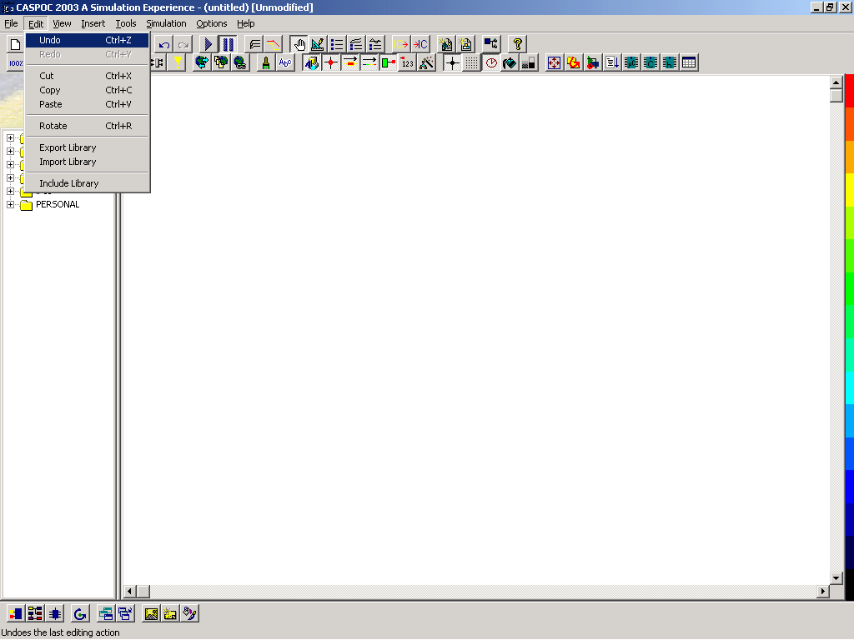Click the horizontal scrollbar right arrow
The width and height of the screenshot is (854, 640).
823,591
